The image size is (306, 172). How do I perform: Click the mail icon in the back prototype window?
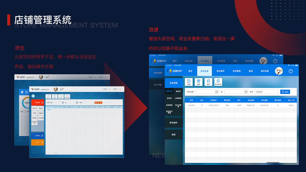(47, 77)
